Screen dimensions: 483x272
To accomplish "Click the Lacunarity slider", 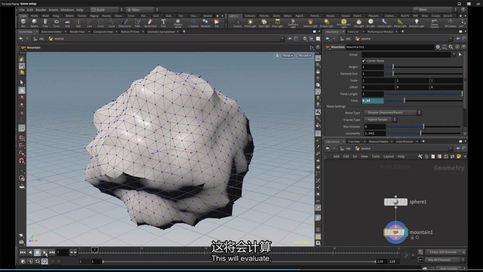I will [x=424, y=133].
